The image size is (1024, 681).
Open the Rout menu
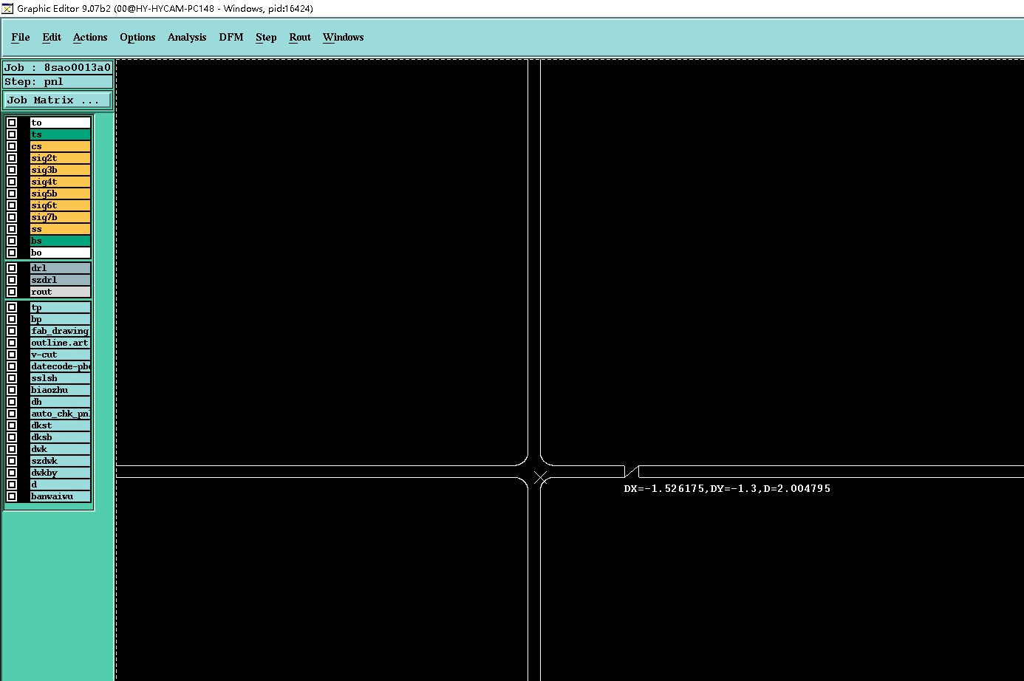pos(300,37)
